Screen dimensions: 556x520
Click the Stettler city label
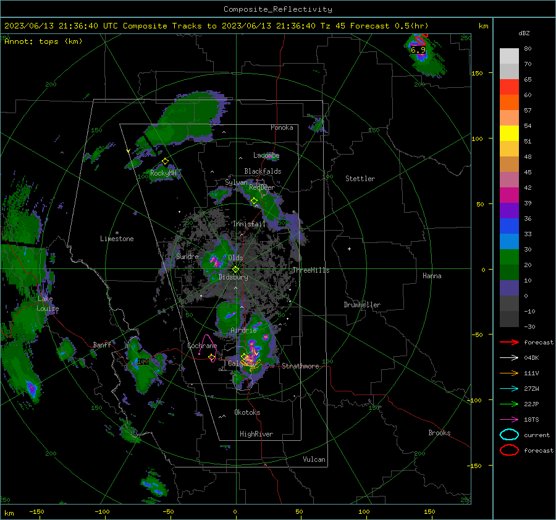click(x=360, y=179)
